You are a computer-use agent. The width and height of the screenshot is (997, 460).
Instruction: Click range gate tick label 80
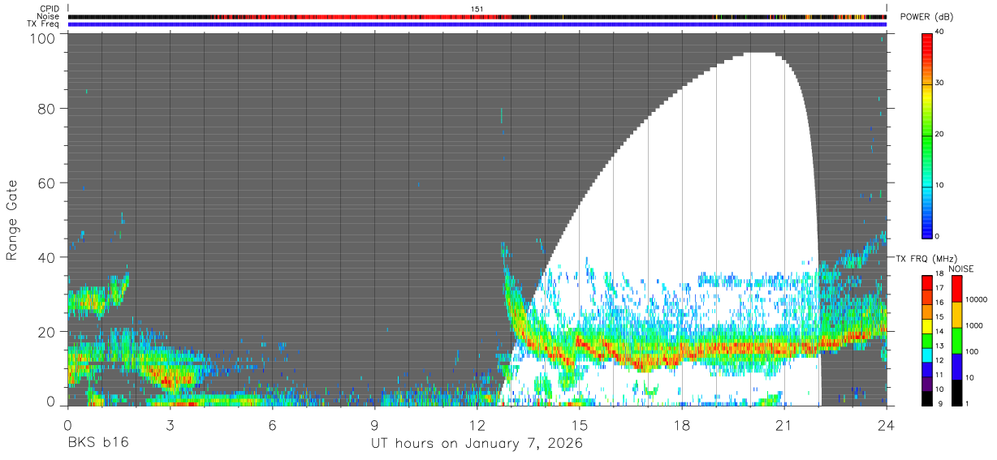tap(47, 109)
